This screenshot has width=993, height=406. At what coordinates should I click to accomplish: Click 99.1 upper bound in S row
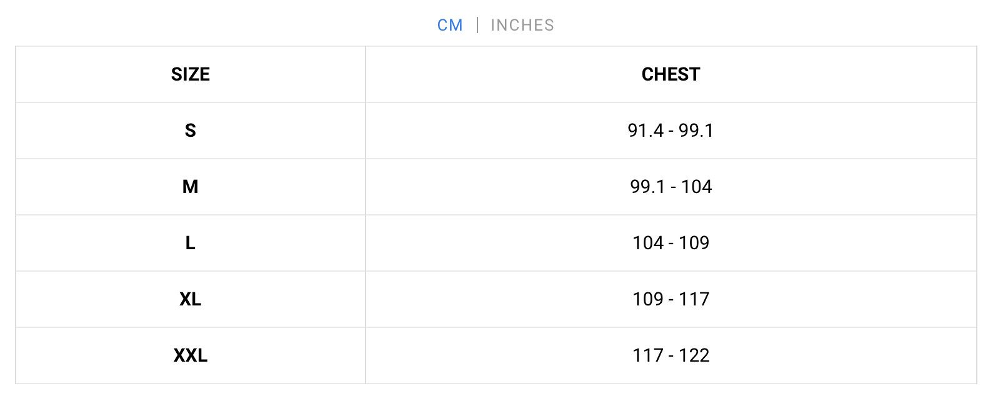pyautogui.click(x=696, y=131)
